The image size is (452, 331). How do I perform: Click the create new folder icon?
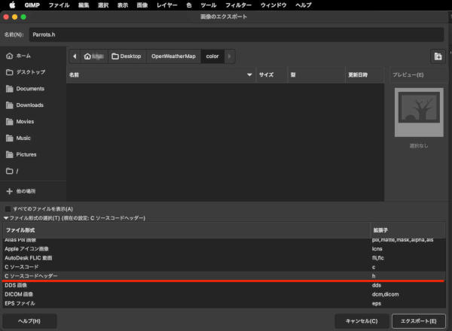(438, 56)
